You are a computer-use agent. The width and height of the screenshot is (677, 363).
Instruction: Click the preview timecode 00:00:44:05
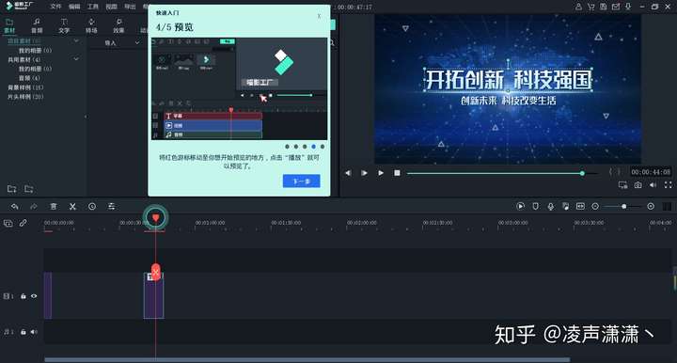click(651, 172)
